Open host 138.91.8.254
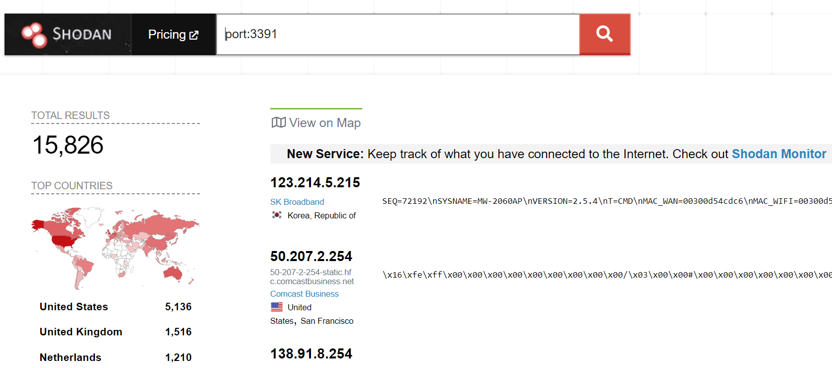Screen dimensions: 832x368 point(311,354)
